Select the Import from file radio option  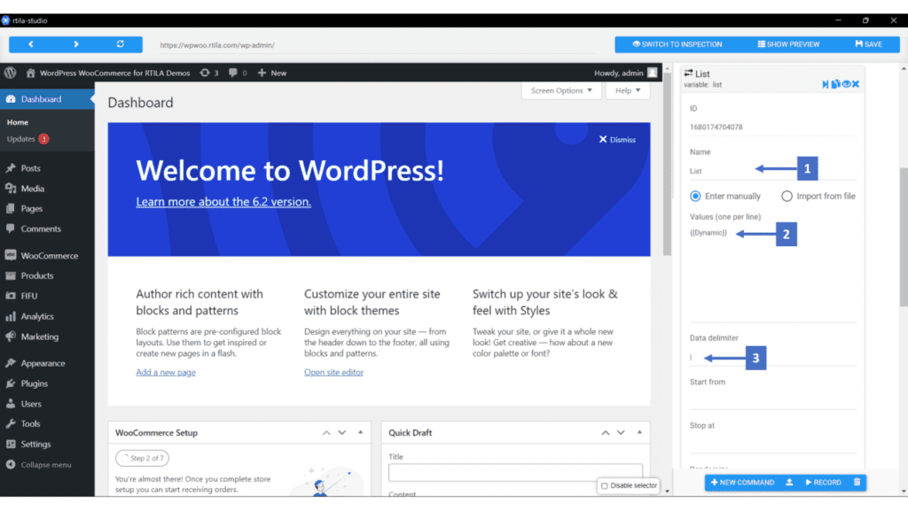tap(787, 196)
